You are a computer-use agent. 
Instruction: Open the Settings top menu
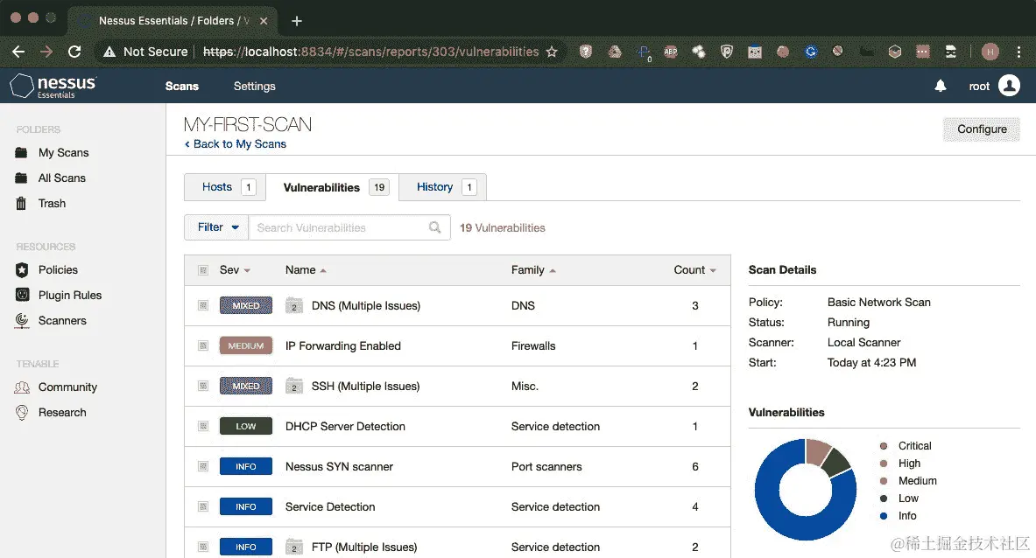[x=254, y=87]
